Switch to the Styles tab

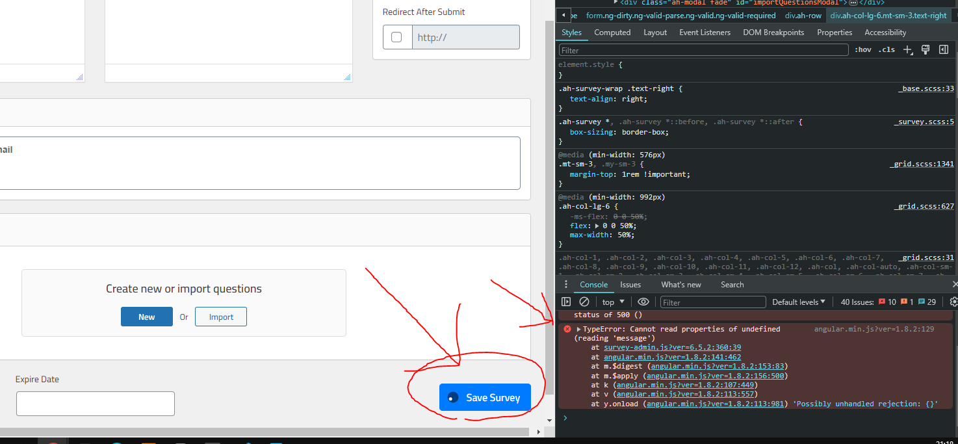(x=571, y=32)
